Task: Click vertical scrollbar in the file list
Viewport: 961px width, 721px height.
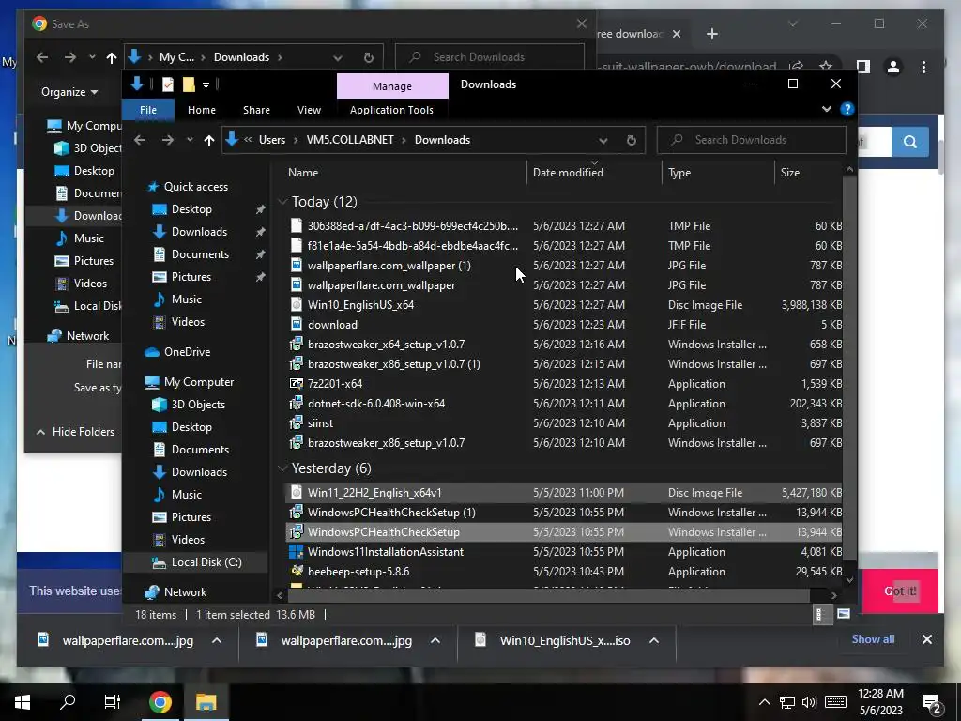Action: coord(848,368)
